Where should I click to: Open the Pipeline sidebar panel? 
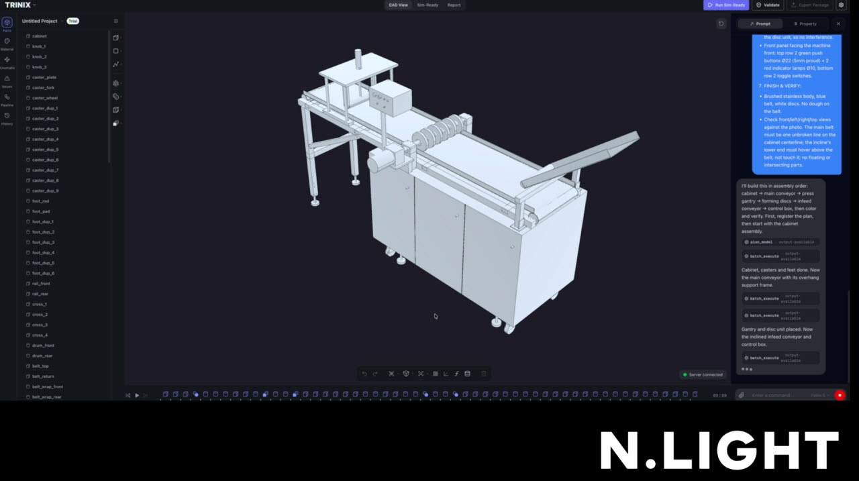7,99
